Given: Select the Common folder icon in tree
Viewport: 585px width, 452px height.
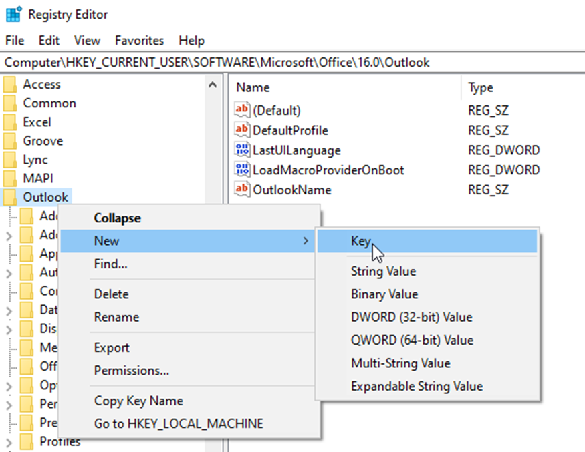Looking at the screenshot, I should pos(10,103).
